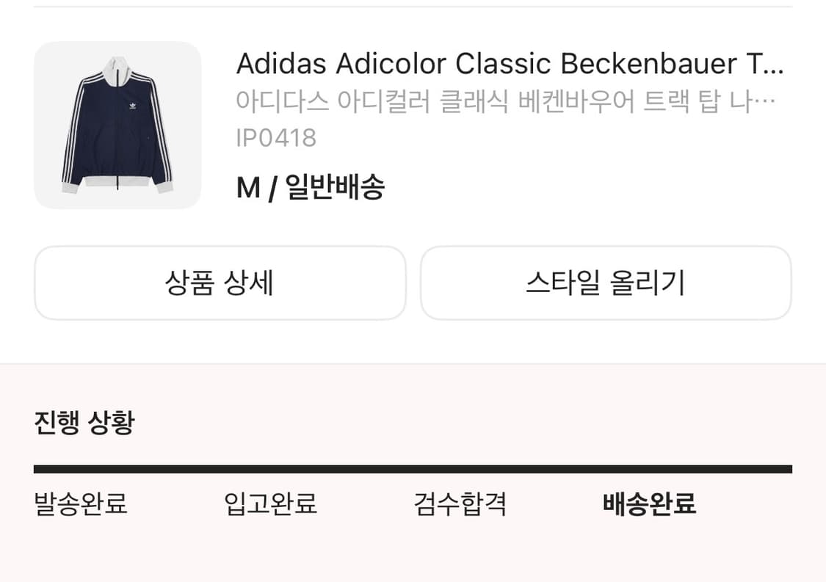Tap the back chevron at top left
This screenshot has width=826, height=582.
click(30, 10)
